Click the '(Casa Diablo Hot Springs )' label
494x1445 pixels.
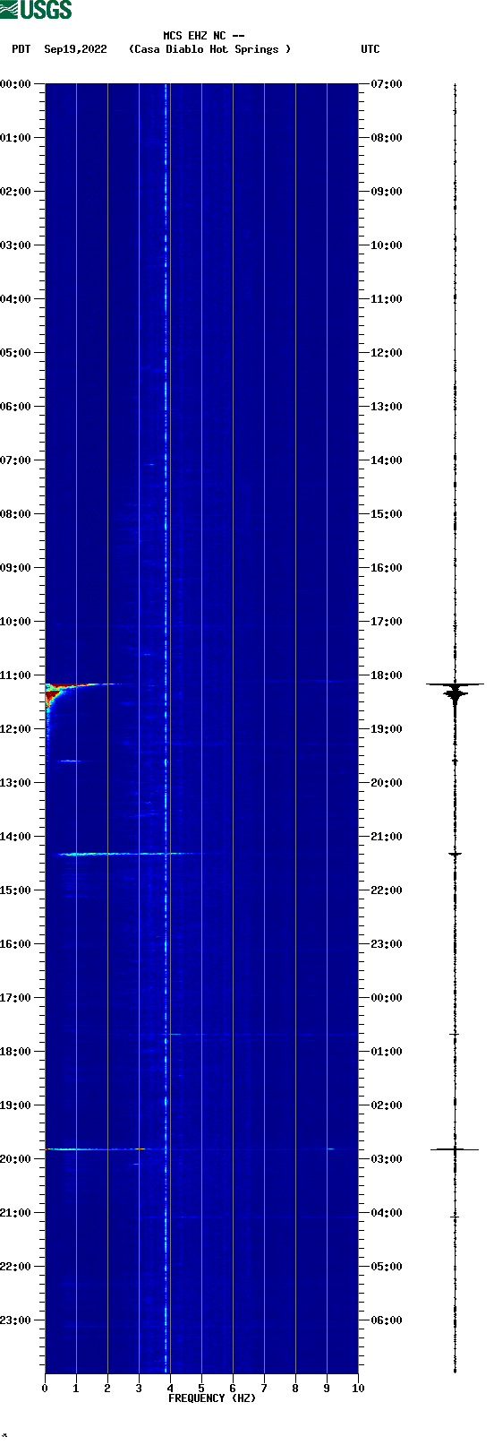tap(210, 49)
